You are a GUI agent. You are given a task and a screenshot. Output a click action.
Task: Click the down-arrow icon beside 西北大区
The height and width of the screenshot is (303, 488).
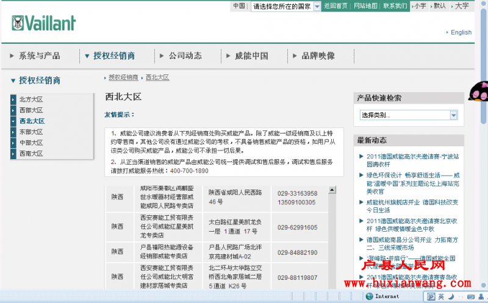coord(13,121)
